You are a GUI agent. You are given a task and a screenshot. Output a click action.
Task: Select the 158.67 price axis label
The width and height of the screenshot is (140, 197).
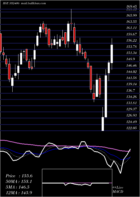(131, 34)
